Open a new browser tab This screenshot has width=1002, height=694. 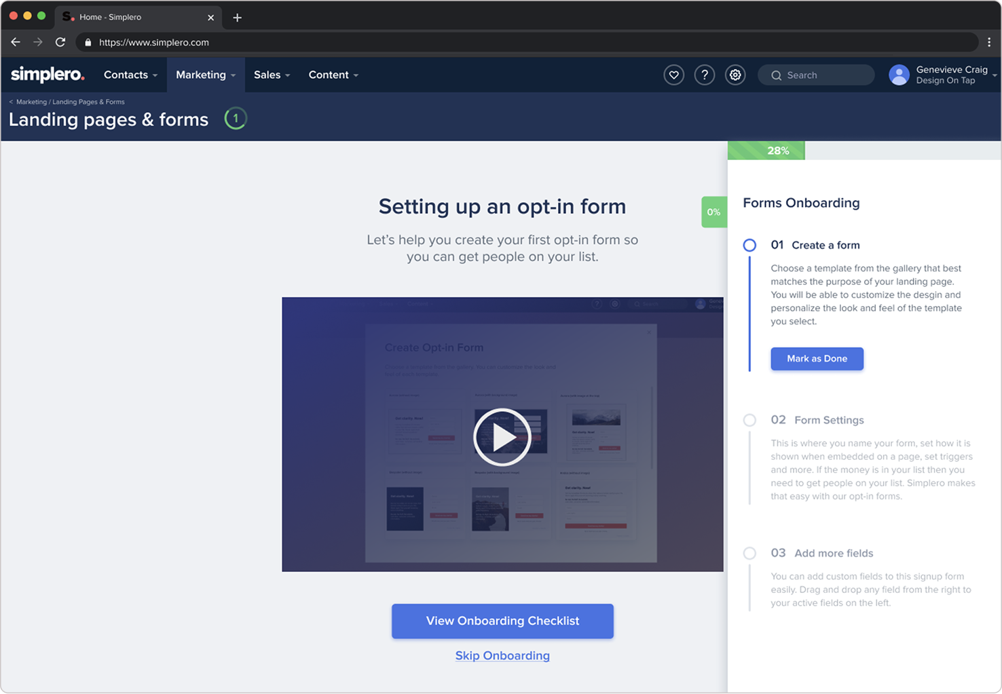click(237, 18)
